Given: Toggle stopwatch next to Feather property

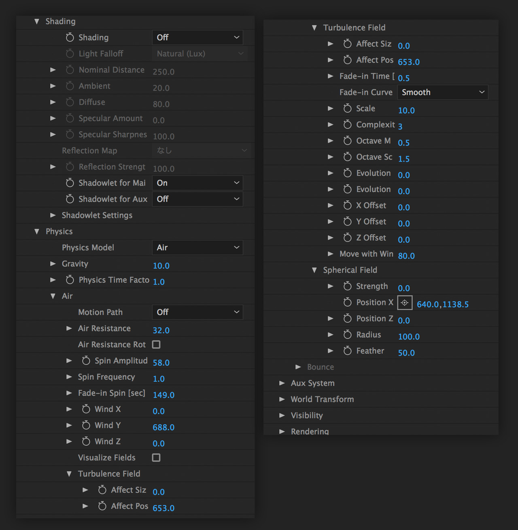Looking at the screenshot, I should point(347,351).
